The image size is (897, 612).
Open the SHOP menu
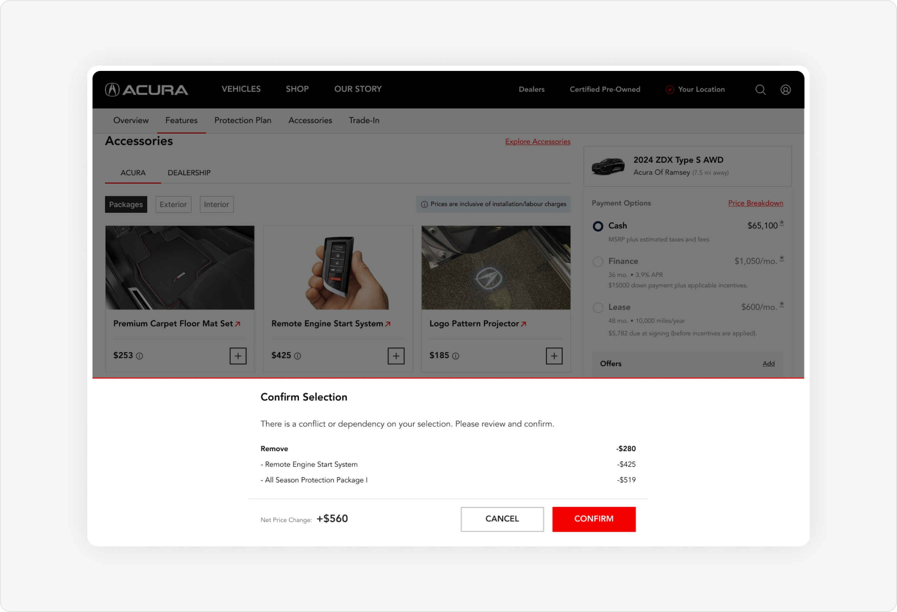click(297, 89)
